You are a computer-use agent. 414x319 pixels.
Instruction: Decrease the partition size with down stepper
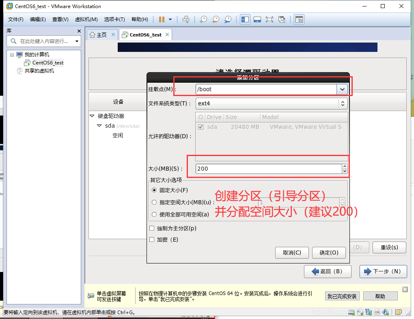pyautogui.click(x=345, y=171)
